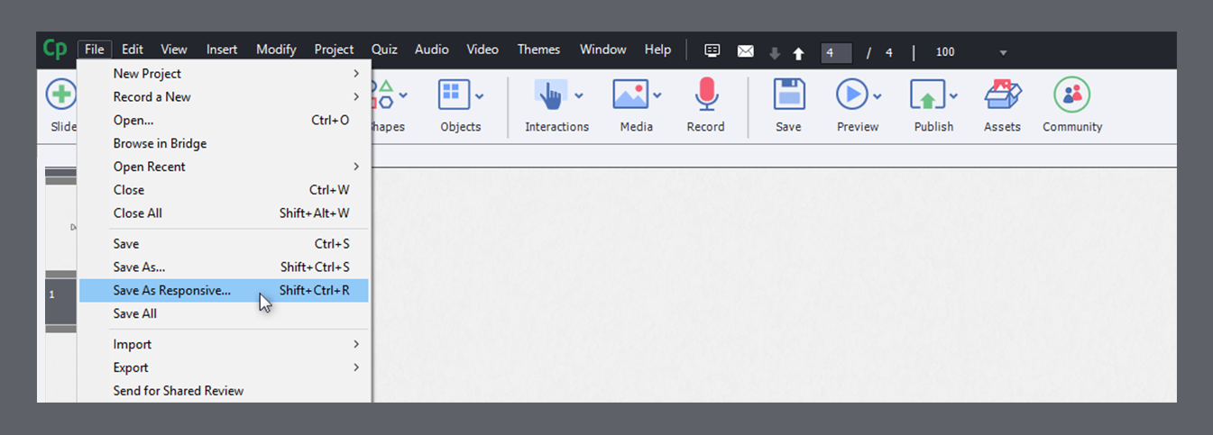Choose Close All menu entry

coord(224,214)
